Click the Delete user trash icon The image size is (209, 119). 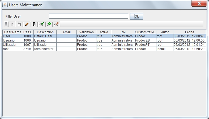[19, 24]
